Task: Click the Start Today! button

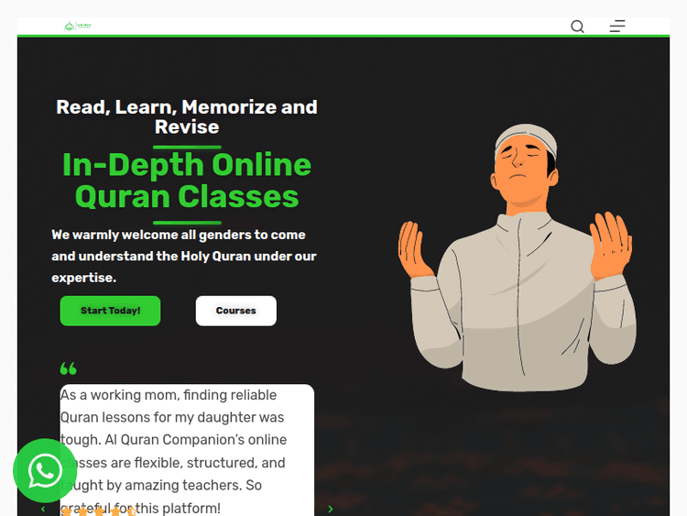Action: (x=111, y=311)
